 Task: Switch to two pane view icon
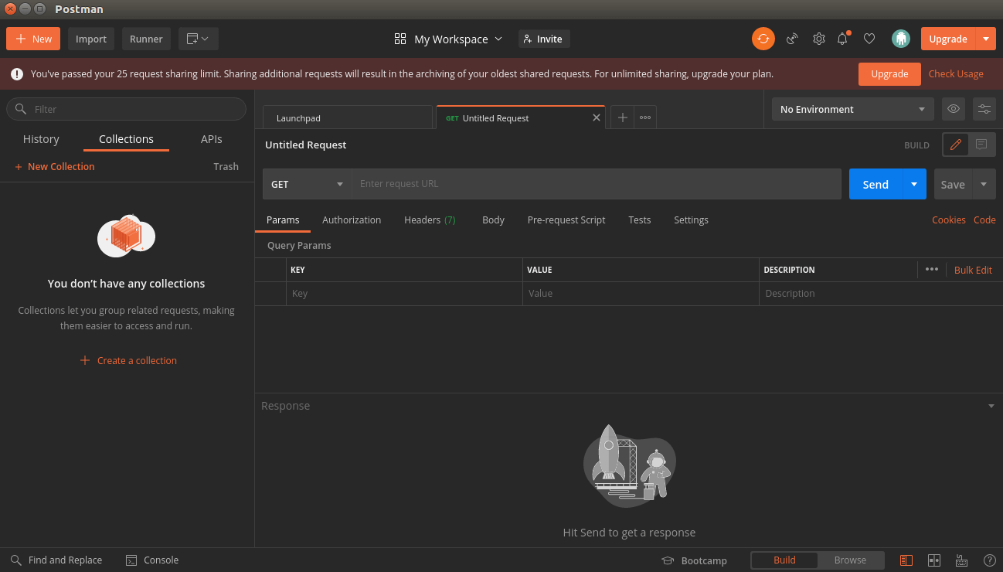(934, 560)
